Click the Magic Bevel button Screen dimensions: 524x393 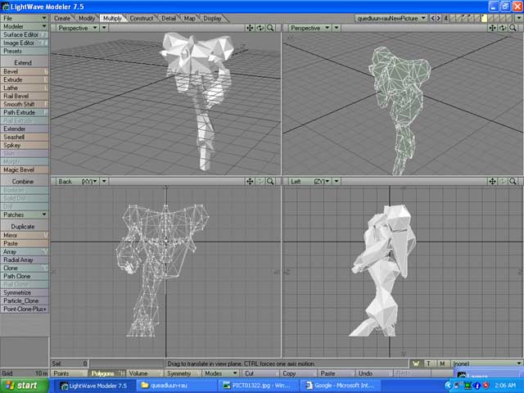click(x=25, y=169)
